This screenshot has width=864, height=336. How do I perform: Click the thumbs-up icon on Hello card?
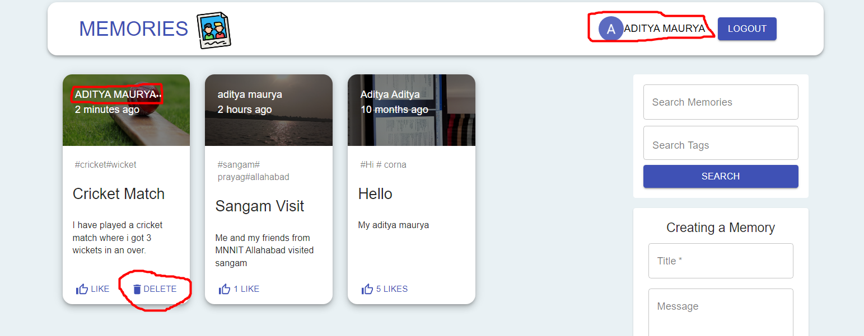tap(367, 288)
